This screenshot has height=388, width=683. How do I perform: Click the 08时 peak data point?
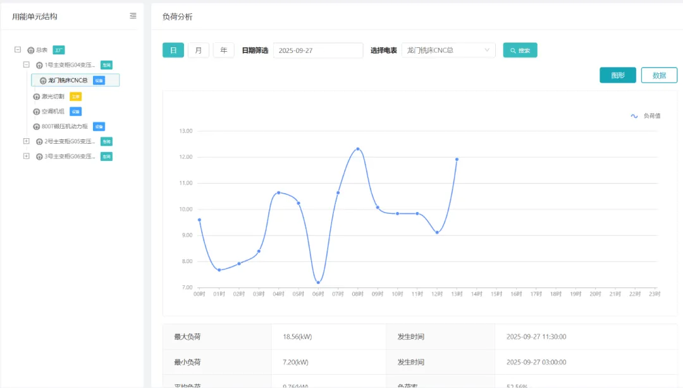pyautogui.click(x=358, y=149)
